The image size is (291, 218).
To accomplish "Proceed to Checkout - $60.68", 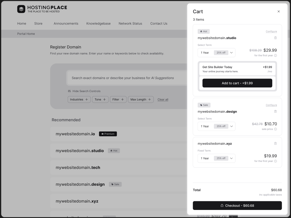I will pyautogui.click(x=237, y=206).
